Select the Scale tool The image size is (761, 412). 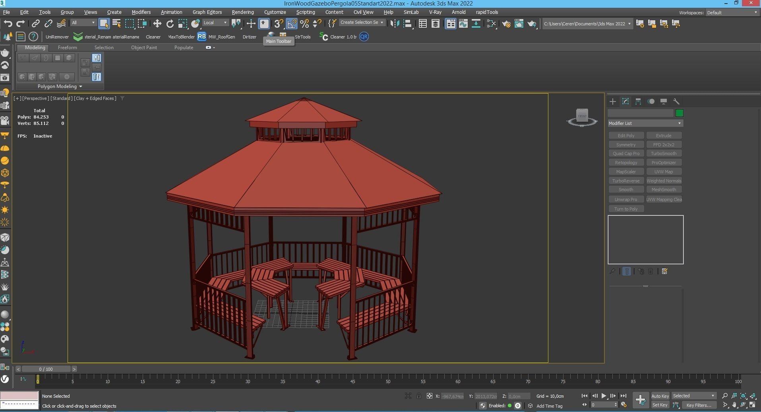[183, 24]
